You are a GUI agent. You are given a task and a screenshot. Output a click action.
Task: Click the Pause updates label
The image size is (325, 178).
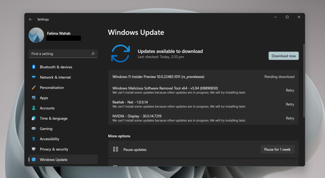(135, 149)
